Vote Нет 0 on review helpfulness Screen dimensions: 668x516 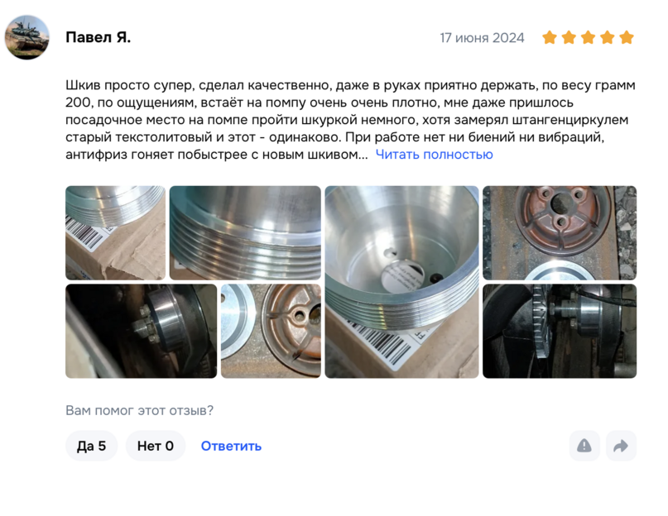pos(156,446)
